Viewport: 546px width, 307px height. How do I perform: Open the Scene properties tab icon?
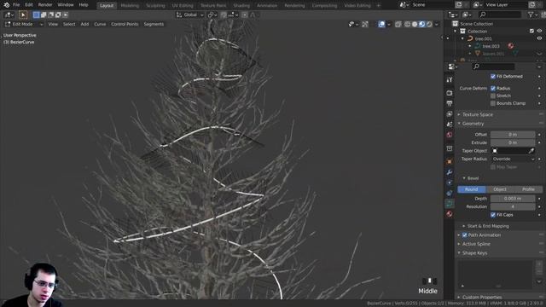tap(450, 125)
